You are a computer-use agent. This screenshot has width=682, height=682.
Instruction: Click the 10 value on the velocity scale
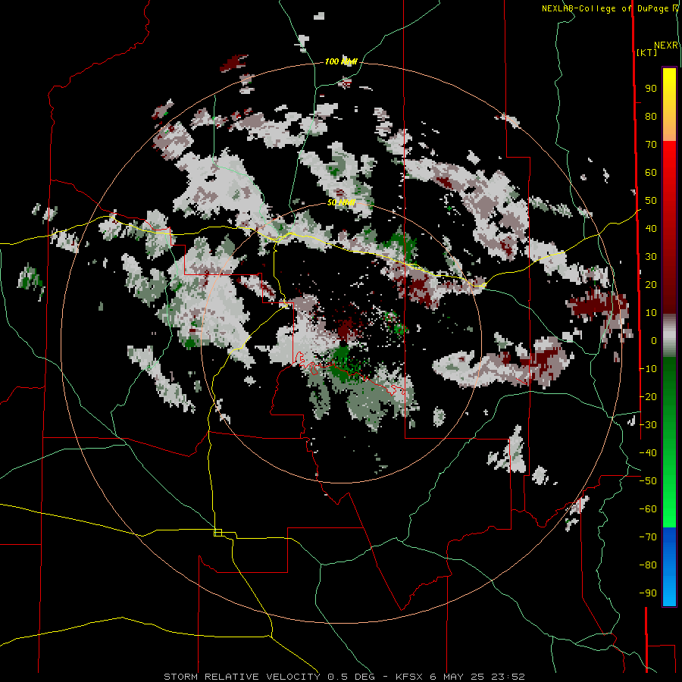[651, 313]
